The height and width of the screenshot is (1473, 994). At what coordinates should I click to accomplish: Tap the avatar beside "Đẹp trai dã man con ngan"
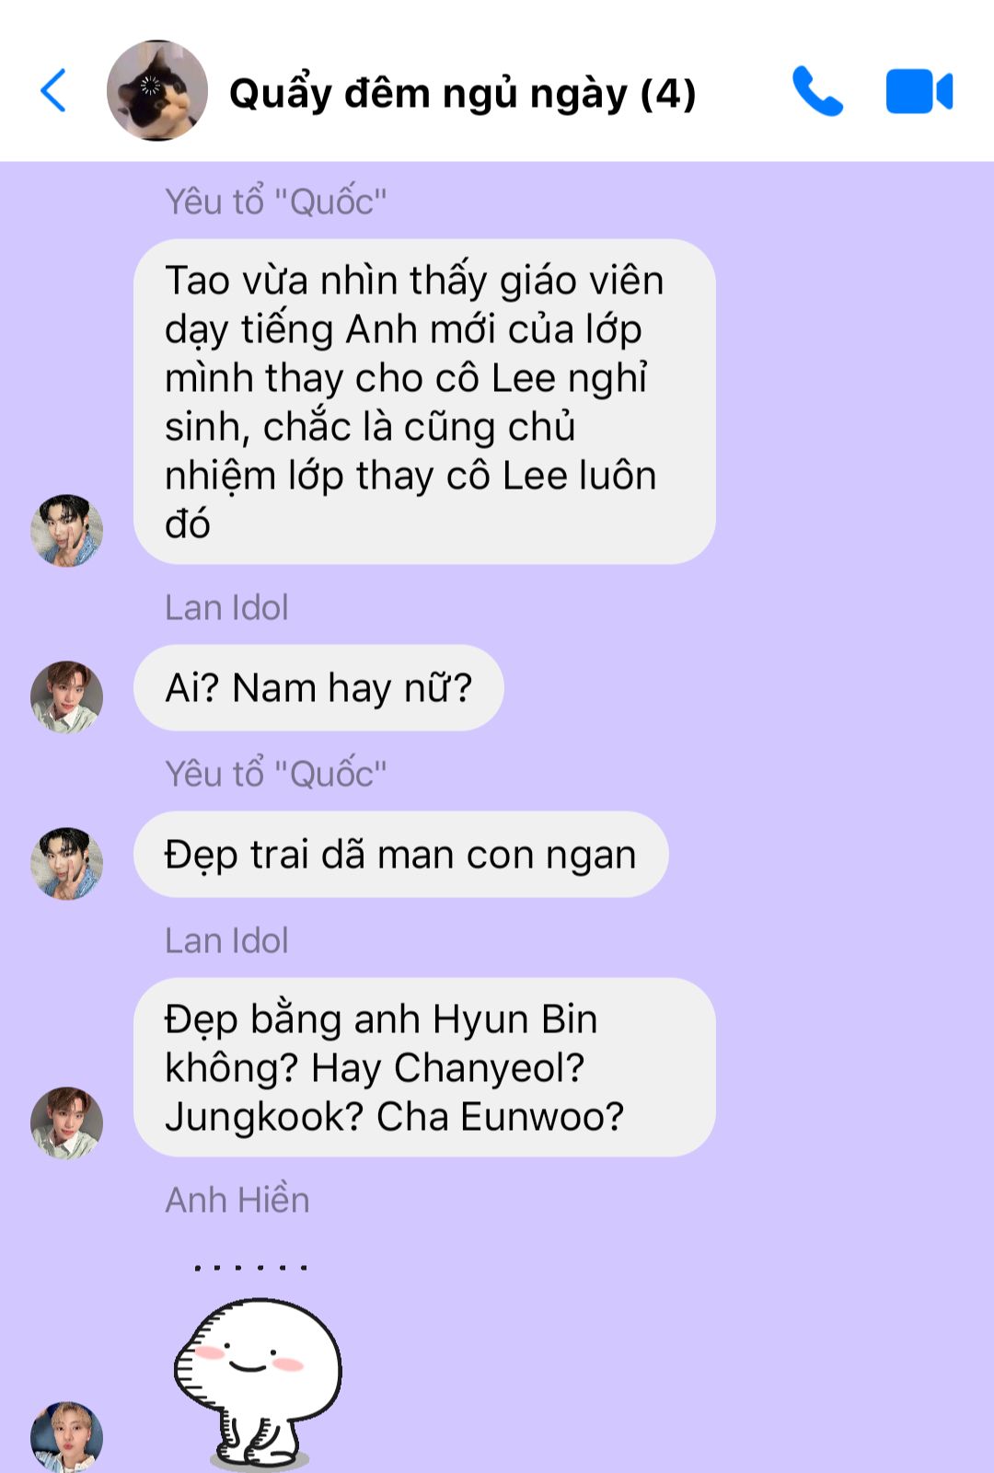click(x=66, y=863)
